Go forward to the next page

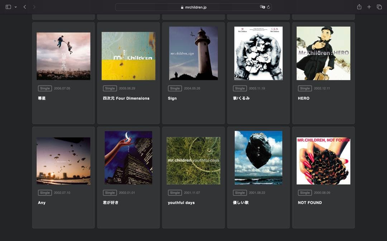[34, 7]
